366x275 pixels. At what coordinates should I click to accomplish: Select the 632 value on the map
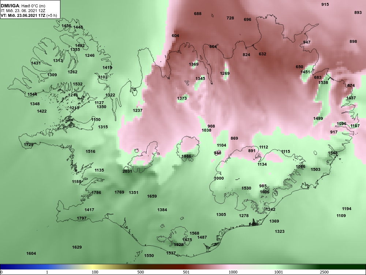pyautogui.click(x=262, y=54)
